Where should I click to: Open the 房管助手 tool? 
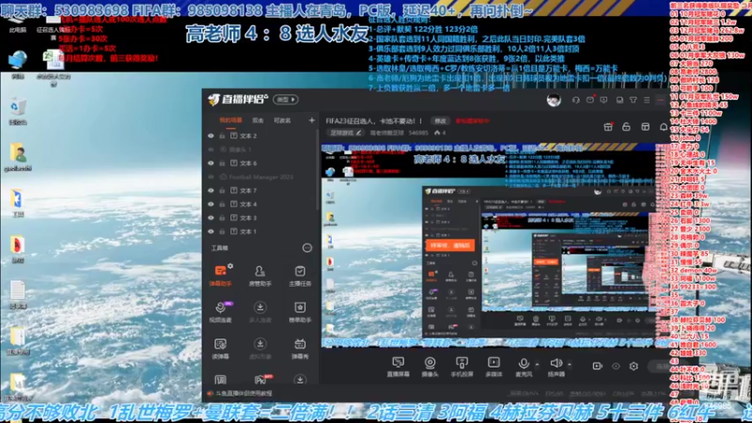pos(260,275)
